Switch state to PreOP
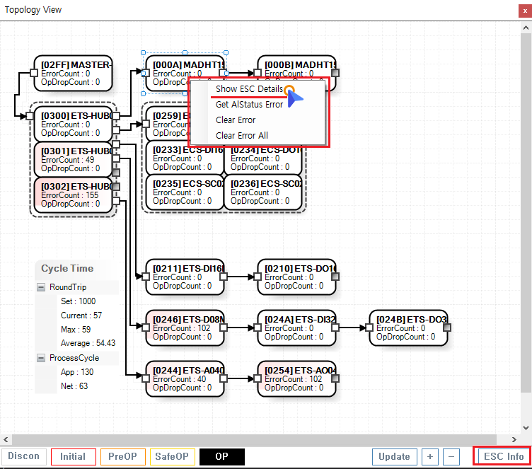532x469 pixels. tap(123, 456)
